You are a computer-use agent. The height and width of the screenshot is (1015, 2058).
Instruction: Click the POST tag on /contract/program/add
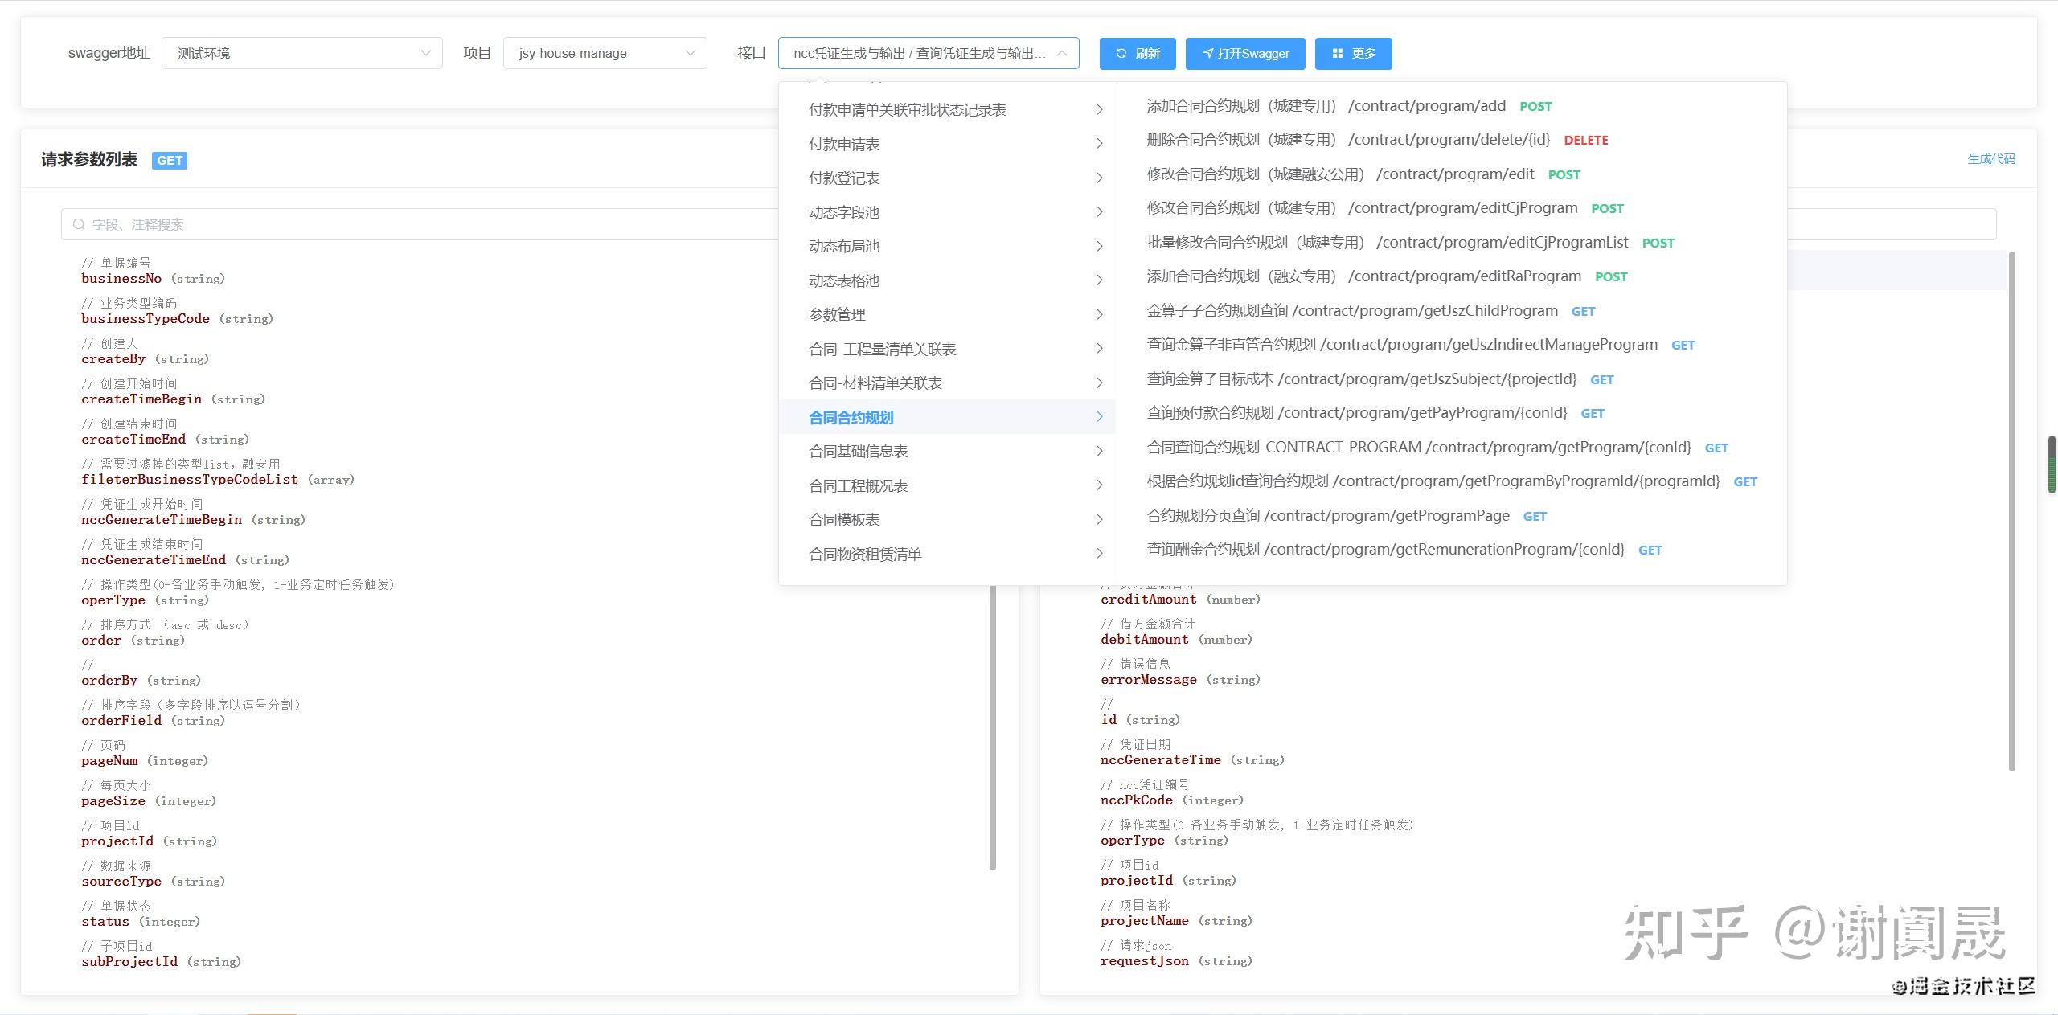pyautogui.click(x=1535, y=105)
